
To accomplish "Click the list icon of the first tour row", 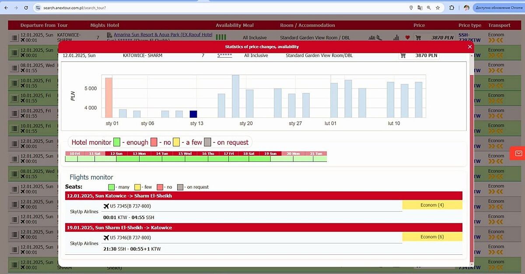I will pyautogui.click(x=14, y=38).
